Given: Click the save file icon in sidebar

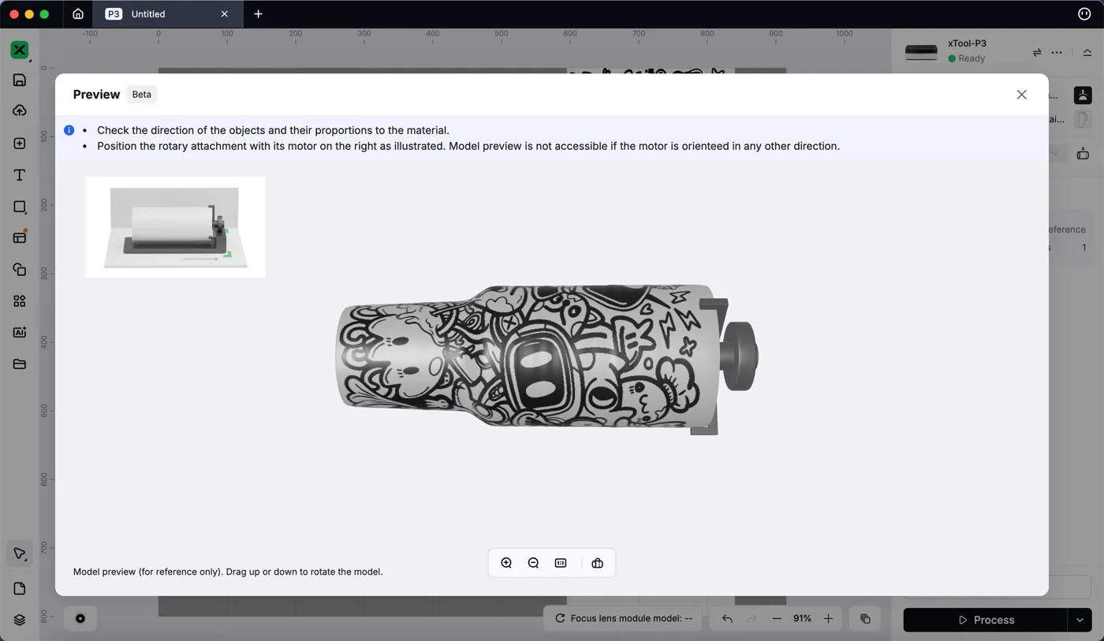Looking at the screenshot, I should pyautogui.click(x=20, y=80).
